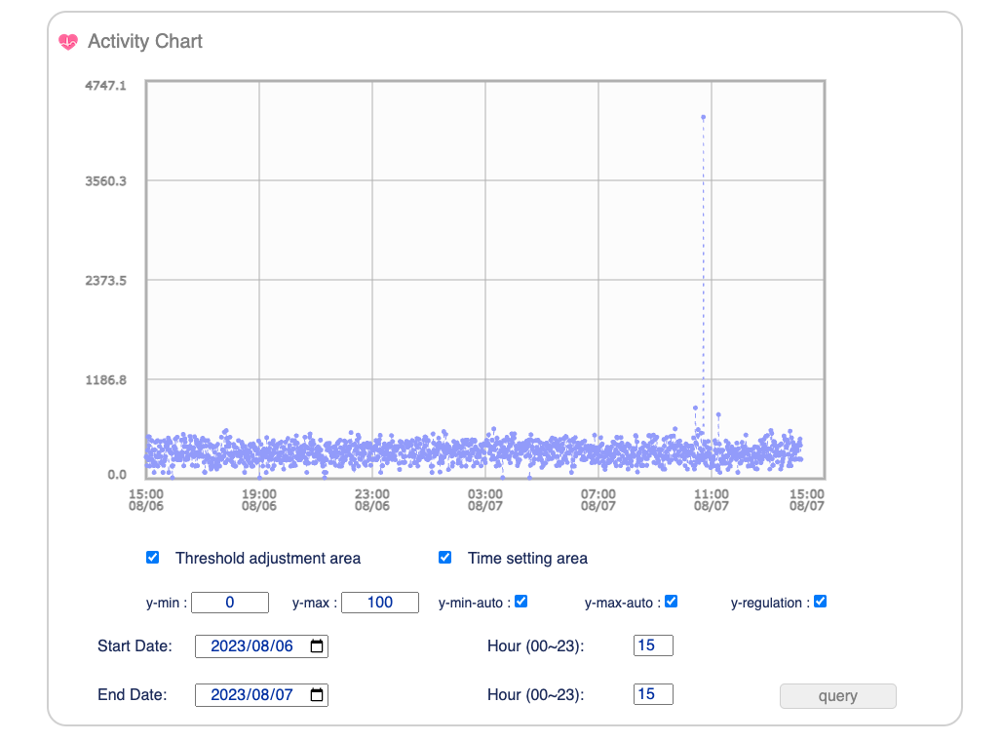Click the Time setting area label
The width and height of the screenshot is (1002, 742).
coord(527,559)
